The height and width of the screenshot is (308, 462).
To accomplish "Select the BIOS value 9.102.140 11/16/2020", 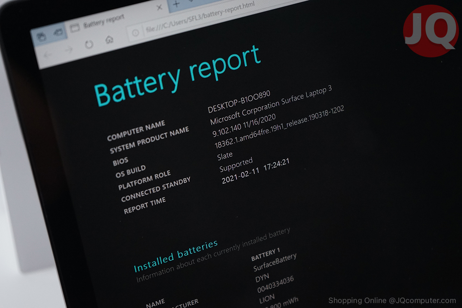I will [244, 125].
